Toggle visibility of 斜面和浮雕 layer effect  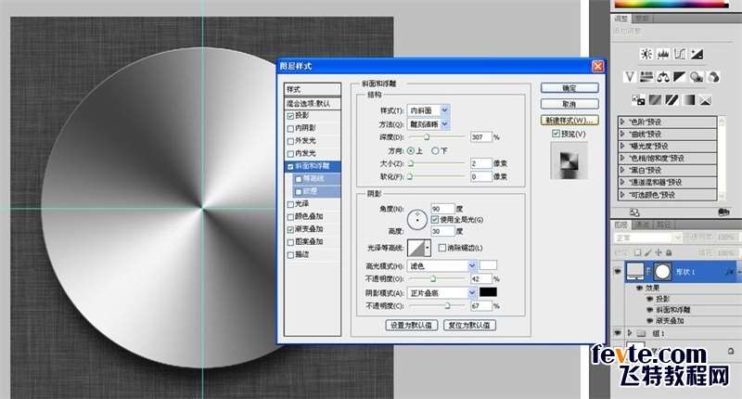coord(650,310)
